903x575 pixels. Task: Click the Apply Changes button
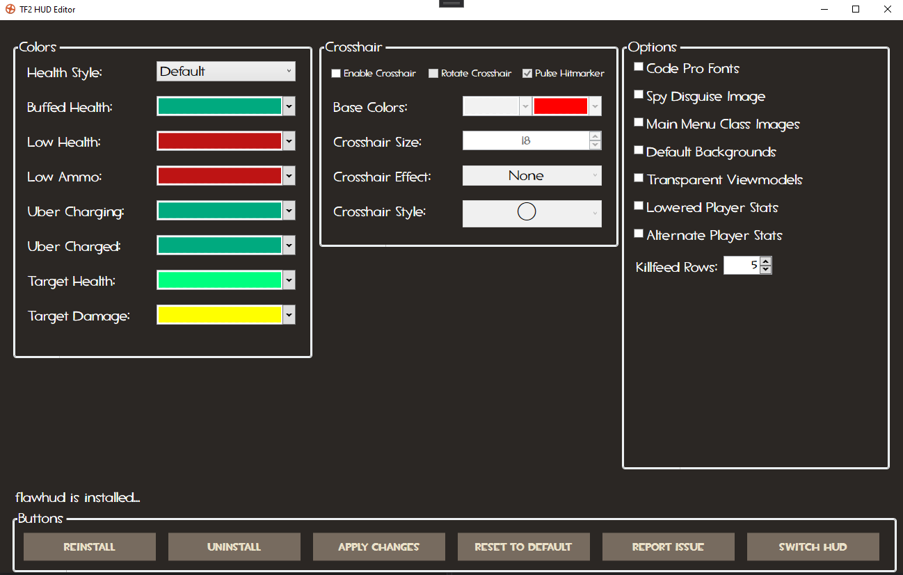(x=378, y=546)
